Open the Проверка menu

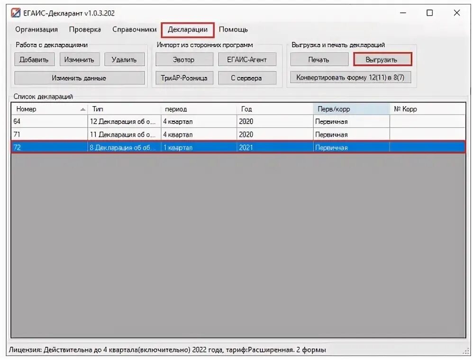[85, 29]
